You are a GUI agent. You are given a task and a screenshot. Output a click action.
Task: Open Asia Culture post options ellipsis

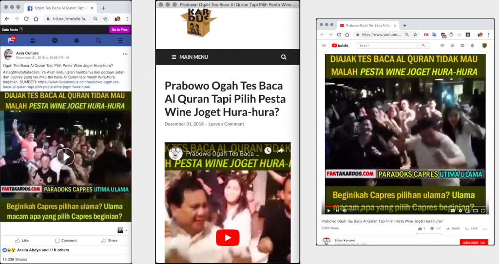pyautogui.click(x=125, y=54)
